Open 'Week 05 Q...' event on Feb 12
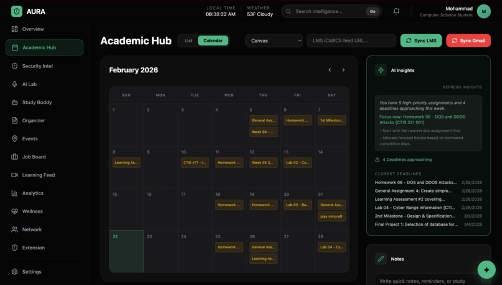Viewport: 502px width, 285px height. pyautogui.click(x=263, y=163)
